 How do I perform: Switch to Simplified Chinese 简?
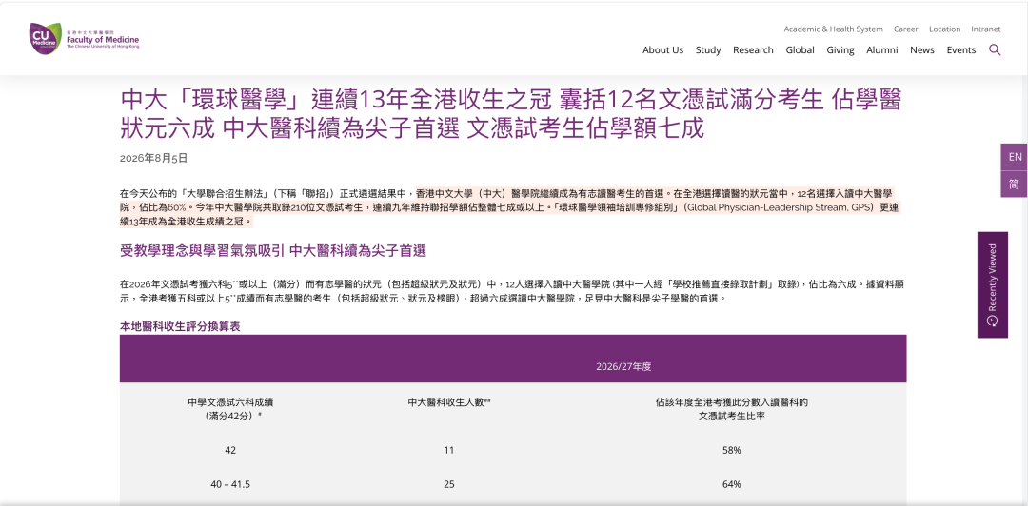1015,185
